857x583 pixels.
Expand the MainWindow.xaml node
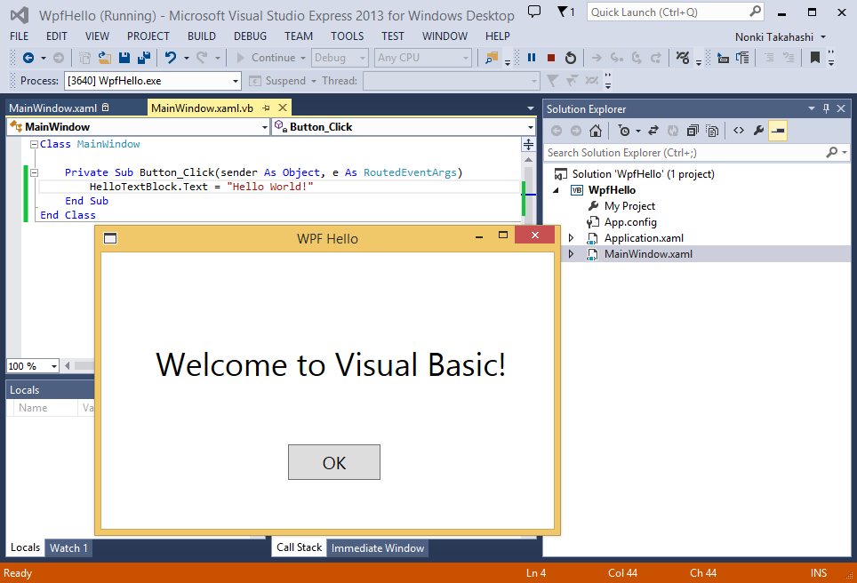(x=571, y=253)
